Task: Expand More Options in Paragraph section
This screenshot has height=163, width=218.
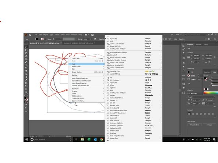Action: (x=215, y=117)
